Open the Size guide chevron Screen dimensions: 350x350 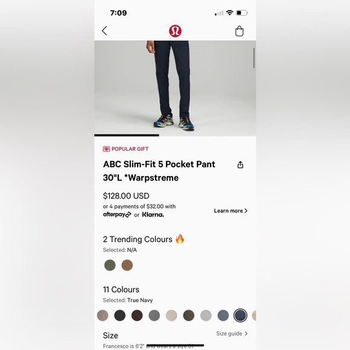tap(246, 334)
